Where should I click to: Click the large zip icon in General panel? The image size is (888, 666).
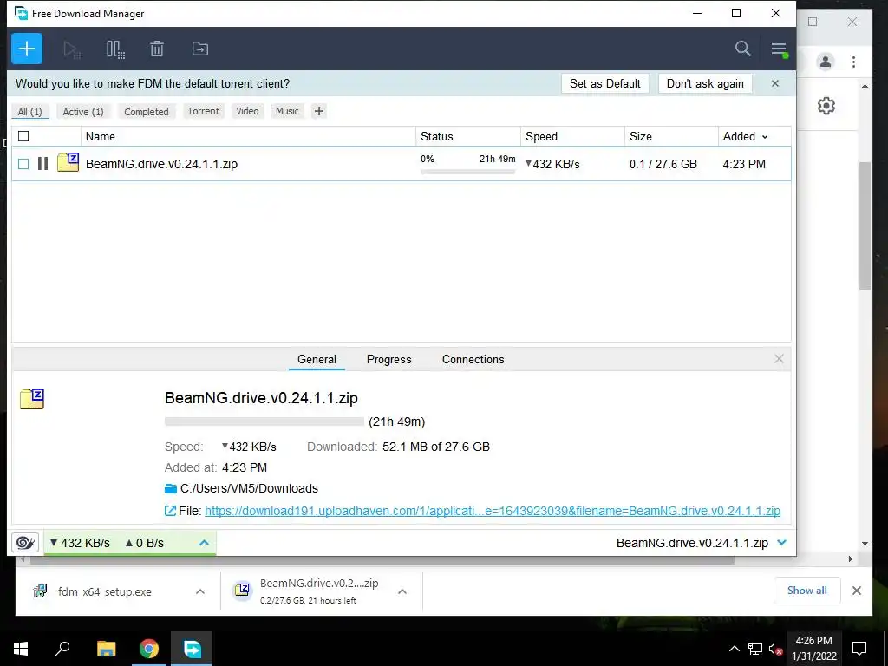(32, 399)
